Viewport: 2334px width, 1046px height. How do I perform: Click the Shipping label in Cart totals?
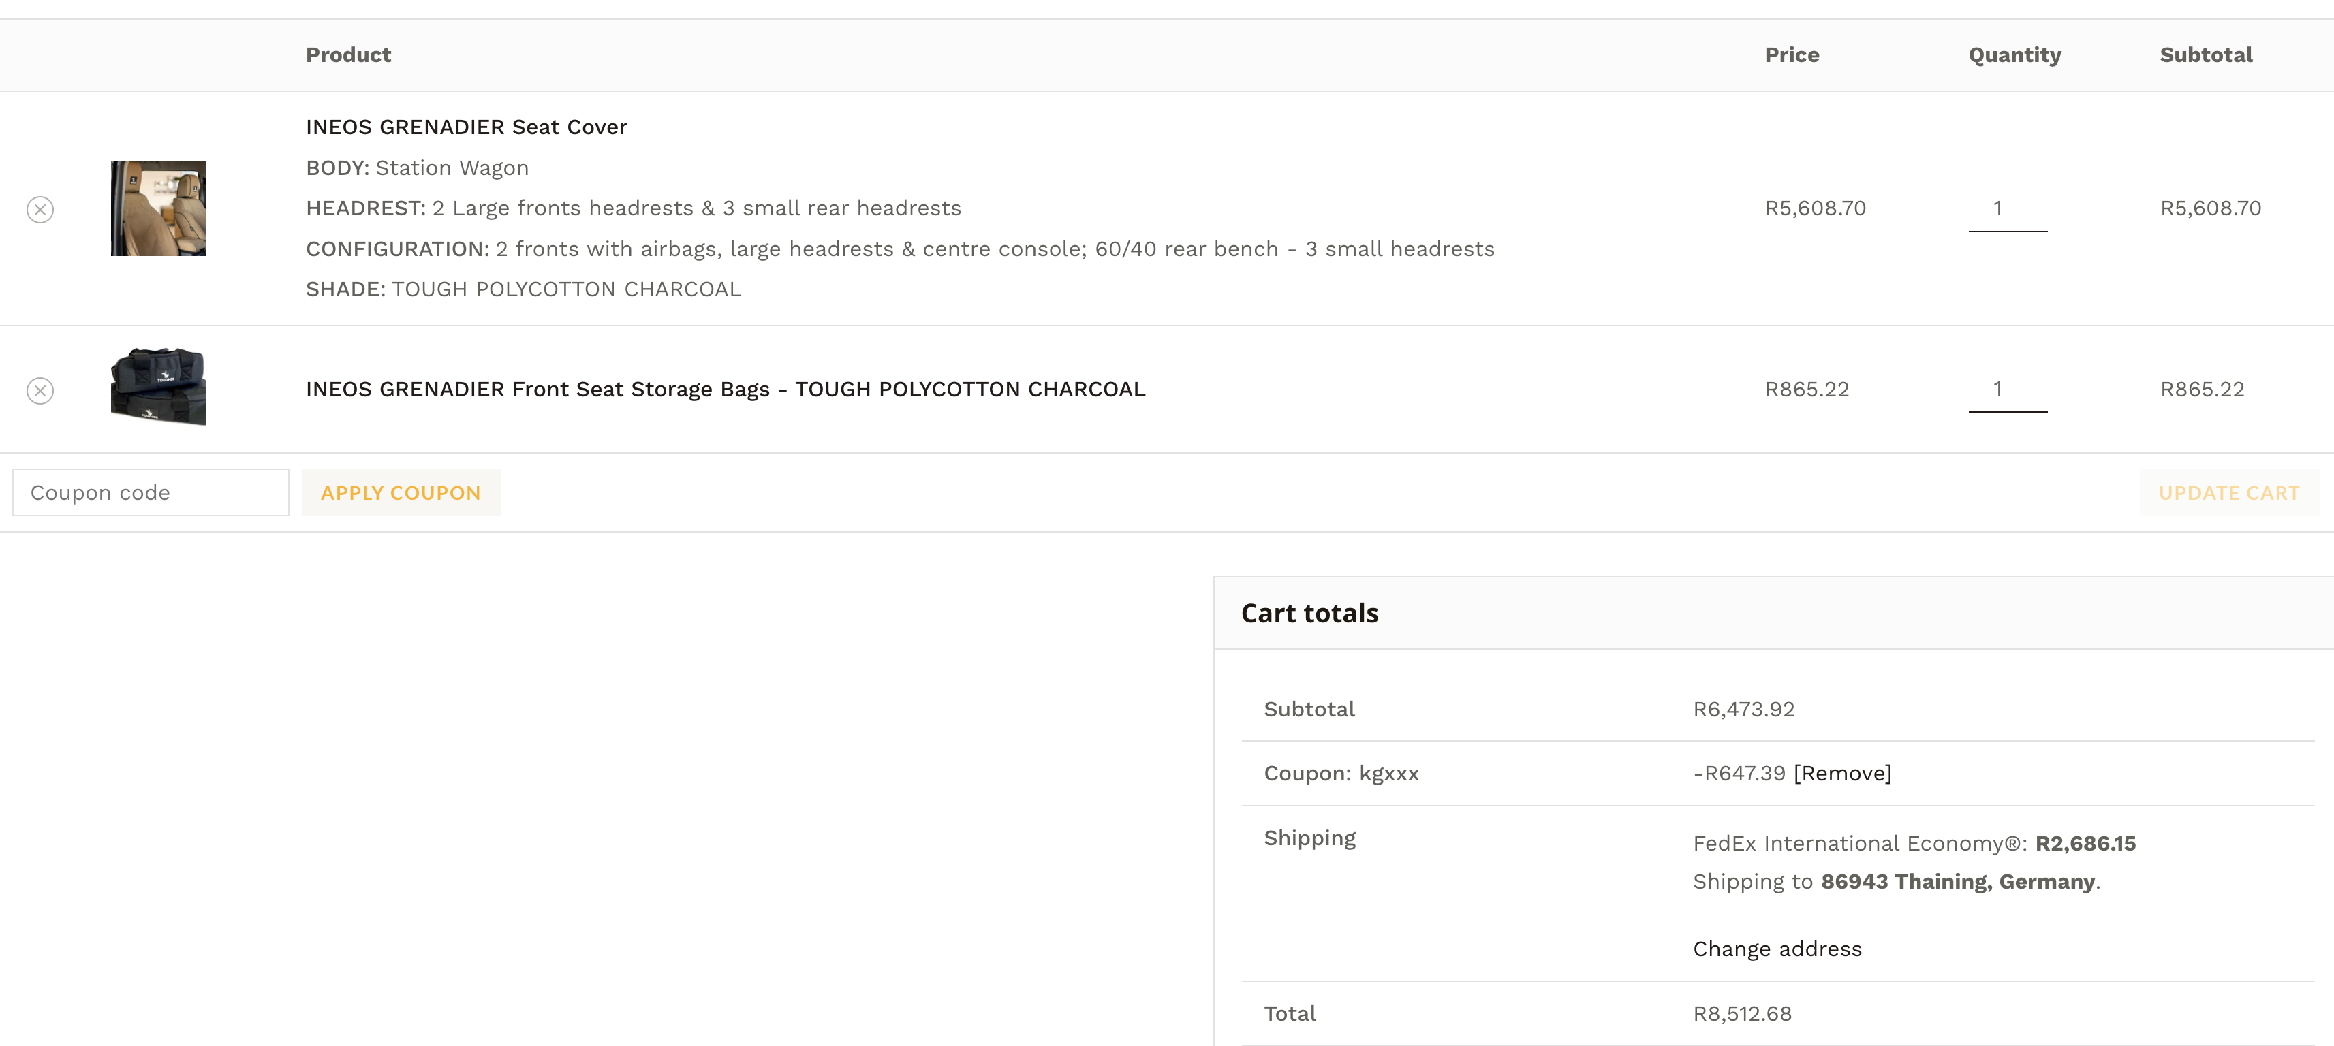point(1310,838)
